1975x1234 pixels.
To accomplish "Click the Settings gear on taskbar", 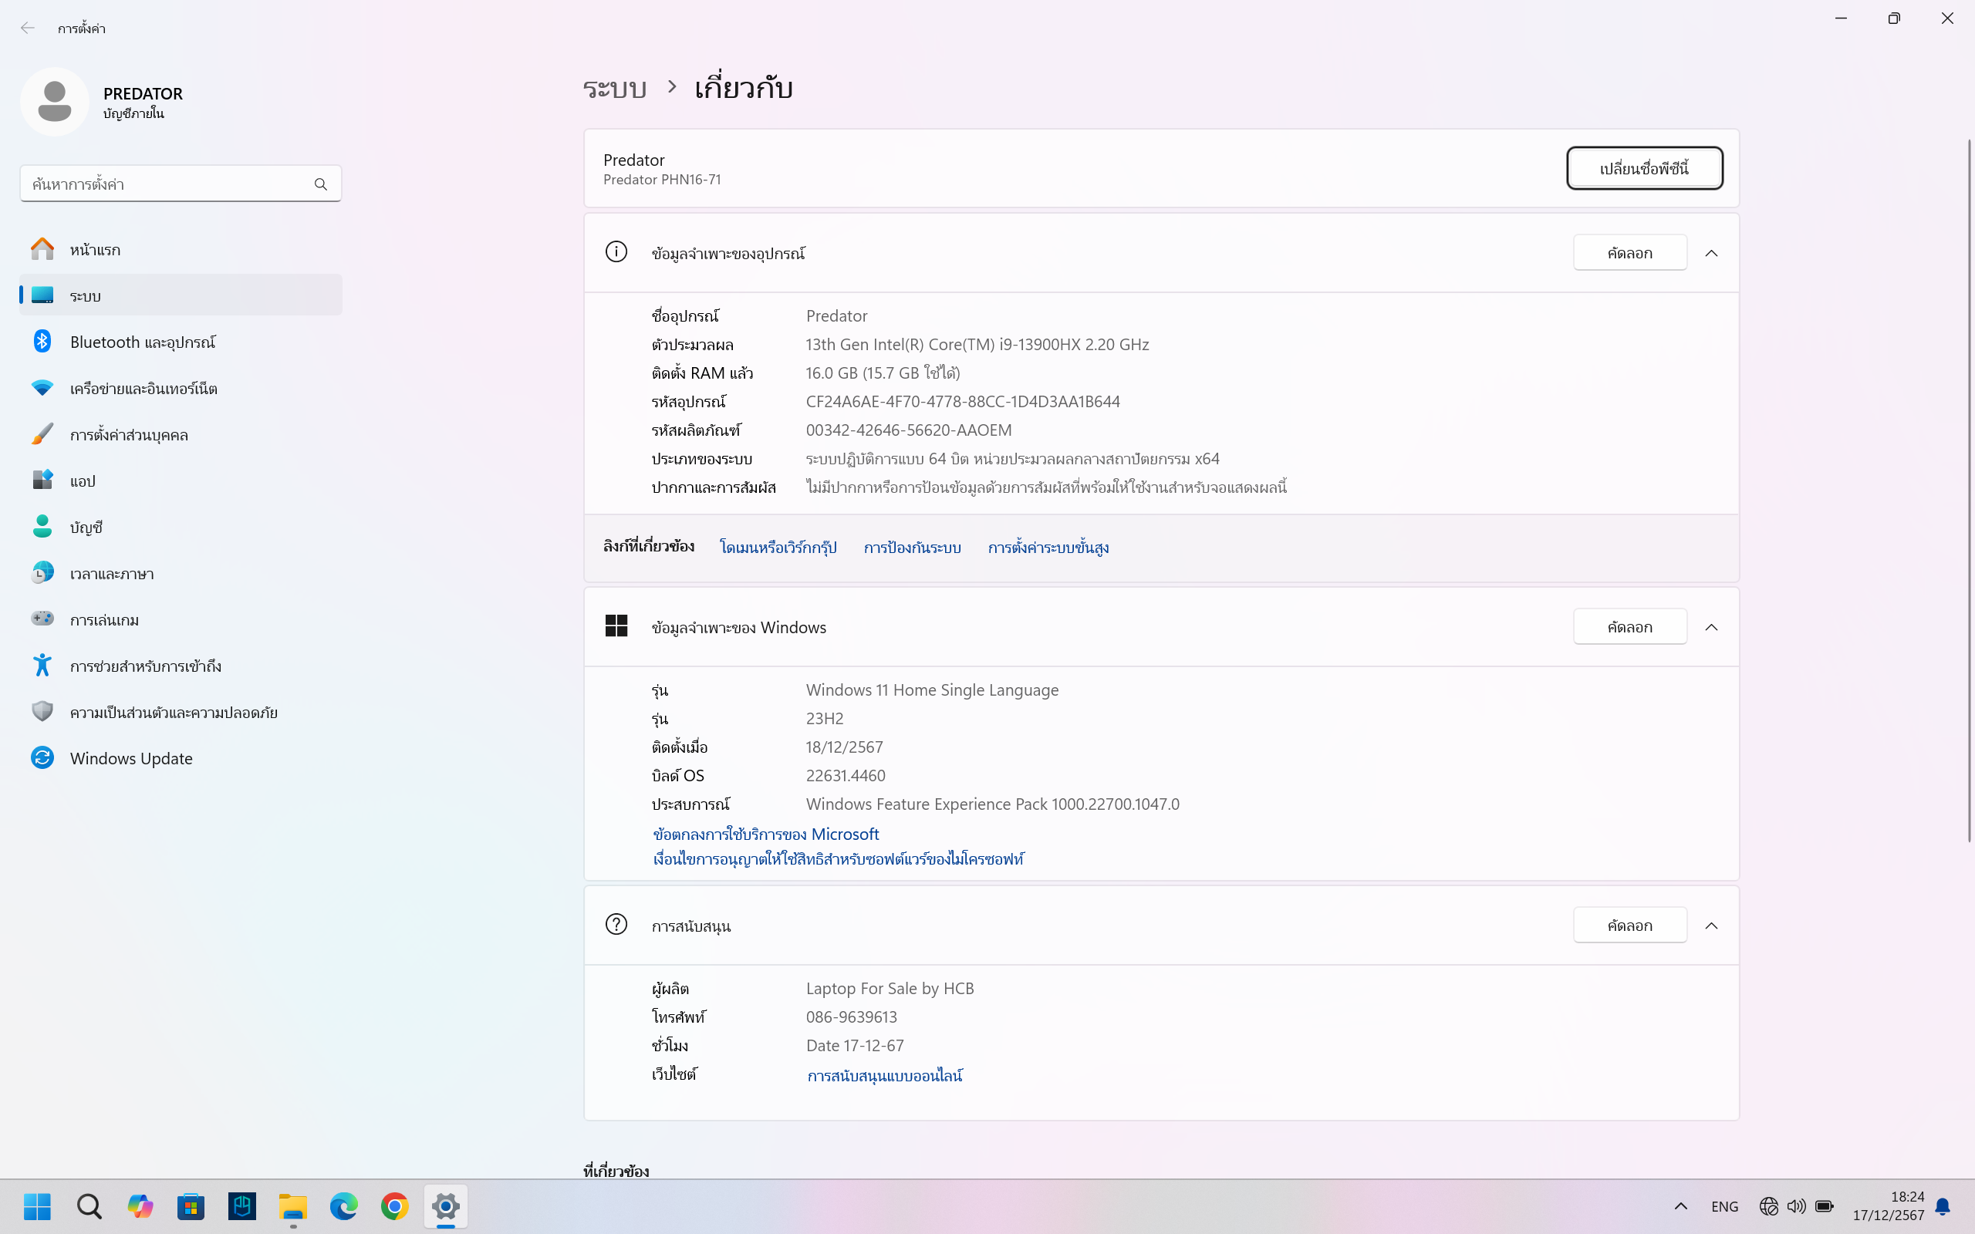I will (x=446, y=1205).
